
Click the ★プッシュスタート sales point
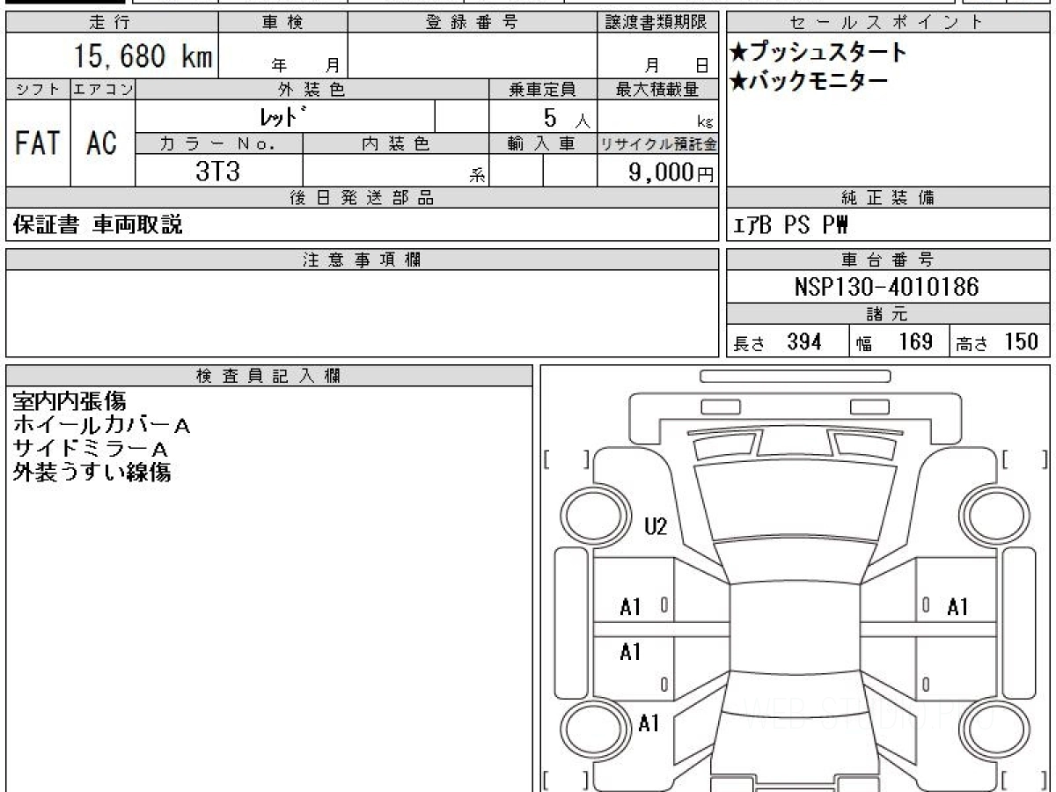[818, 53]
